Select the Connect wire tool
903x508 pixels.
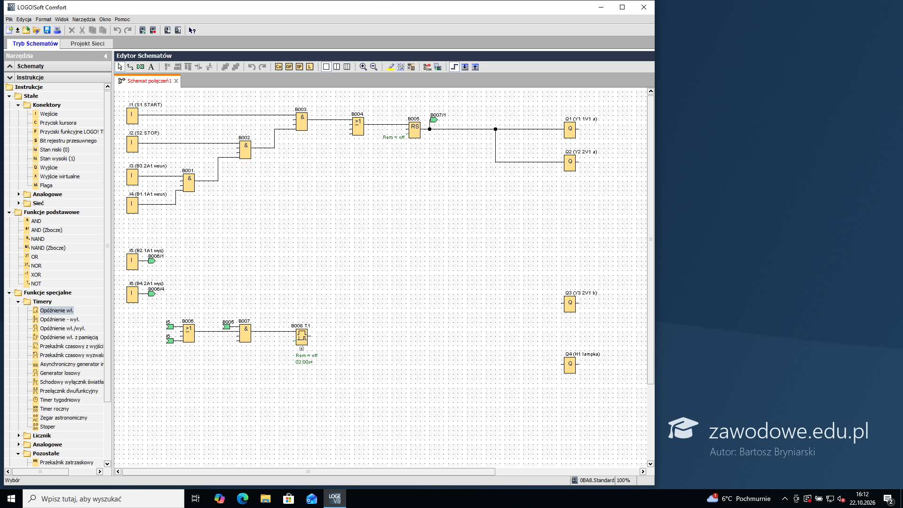point(130,67)
